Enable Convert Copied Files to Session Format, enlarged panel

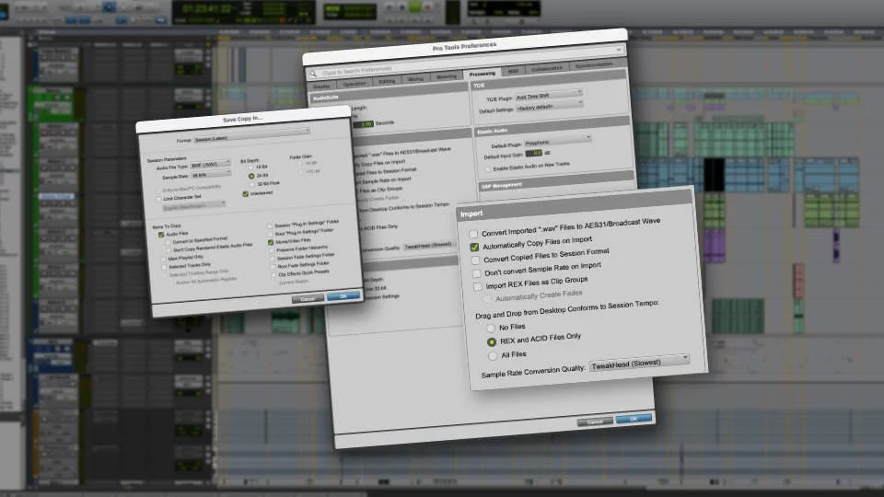[475, 260]
